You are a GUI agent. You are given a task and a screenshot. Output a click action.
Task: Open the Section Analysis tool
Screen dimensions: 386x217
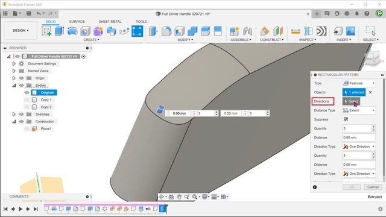click(x=308, y=31)
